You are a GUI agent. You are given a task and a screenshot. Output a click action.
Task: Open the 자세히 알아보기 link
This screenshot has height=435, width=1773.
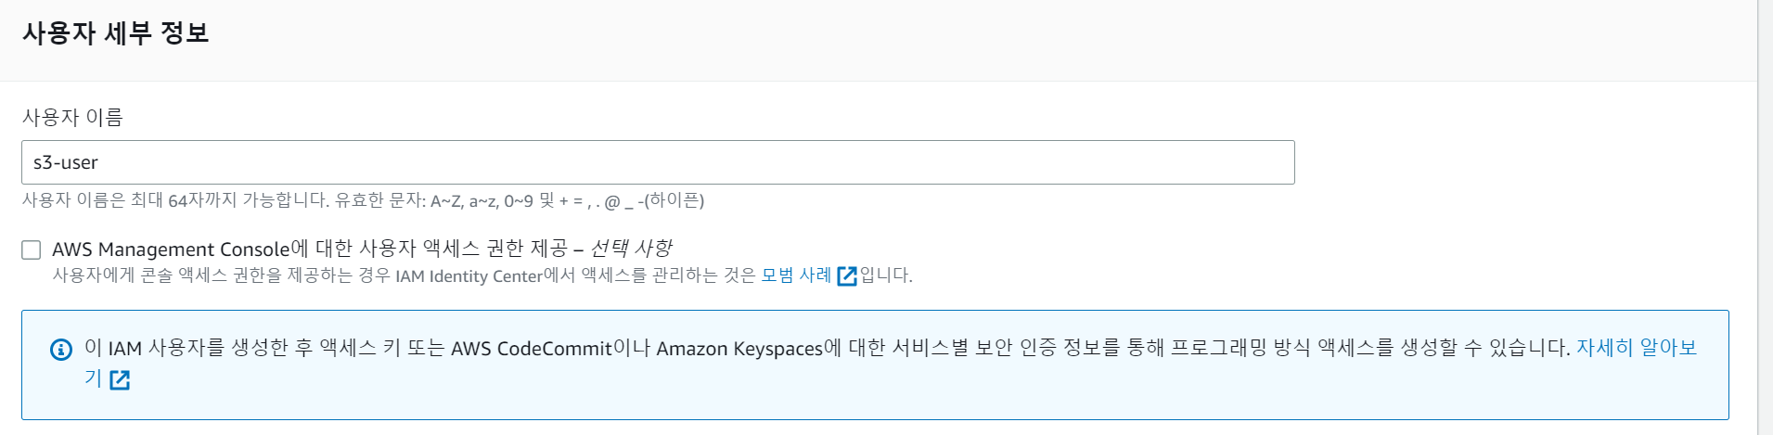(891, 363)
